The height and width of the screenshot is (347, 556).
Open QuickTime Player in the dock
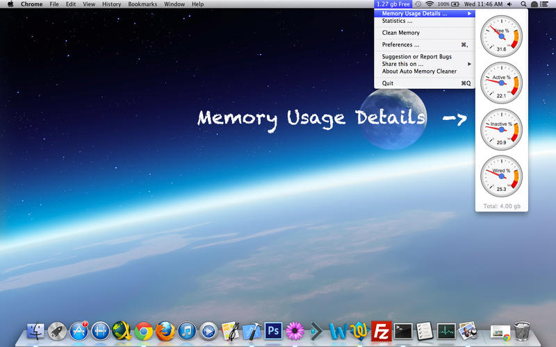click(208, 332)
